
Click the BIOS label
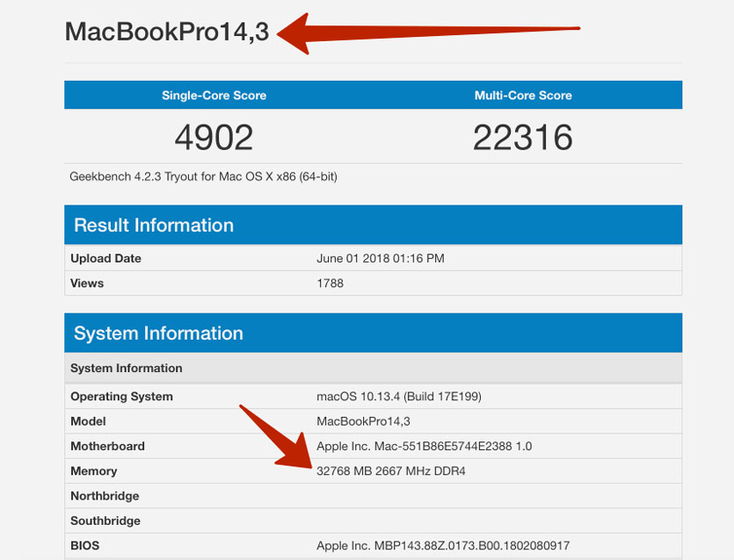pos(84,545)
